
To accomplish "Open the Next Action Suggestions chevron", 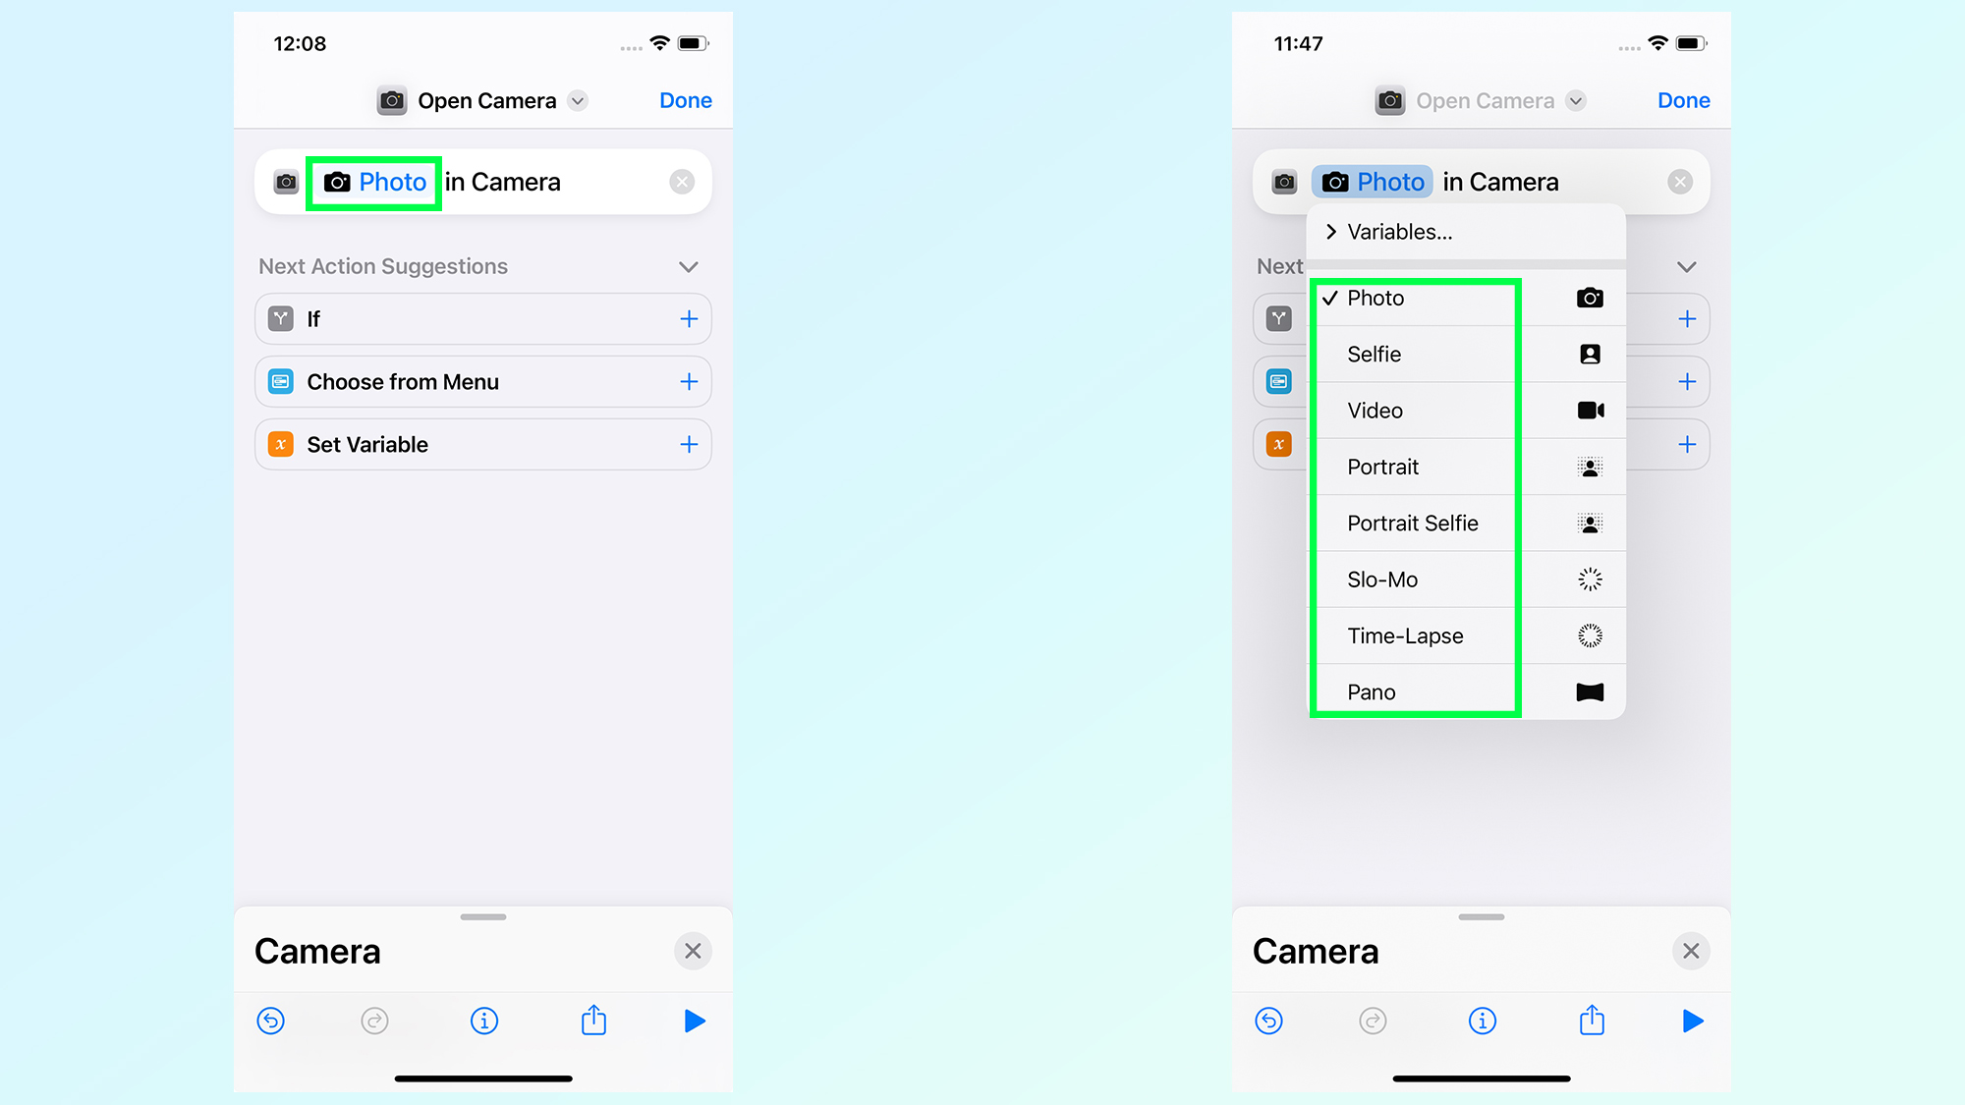I will [690, 266].
